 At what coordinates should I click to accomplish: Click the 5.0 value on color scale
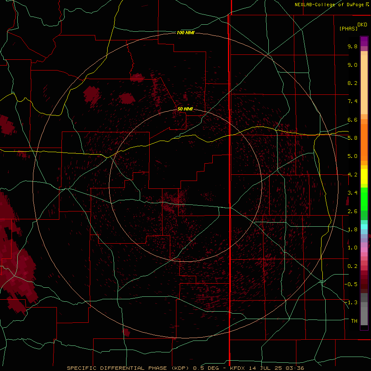(352, 156)
